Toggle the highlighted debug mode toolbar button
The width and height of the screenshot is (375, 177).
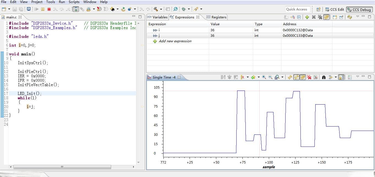(x=76, y=9)
